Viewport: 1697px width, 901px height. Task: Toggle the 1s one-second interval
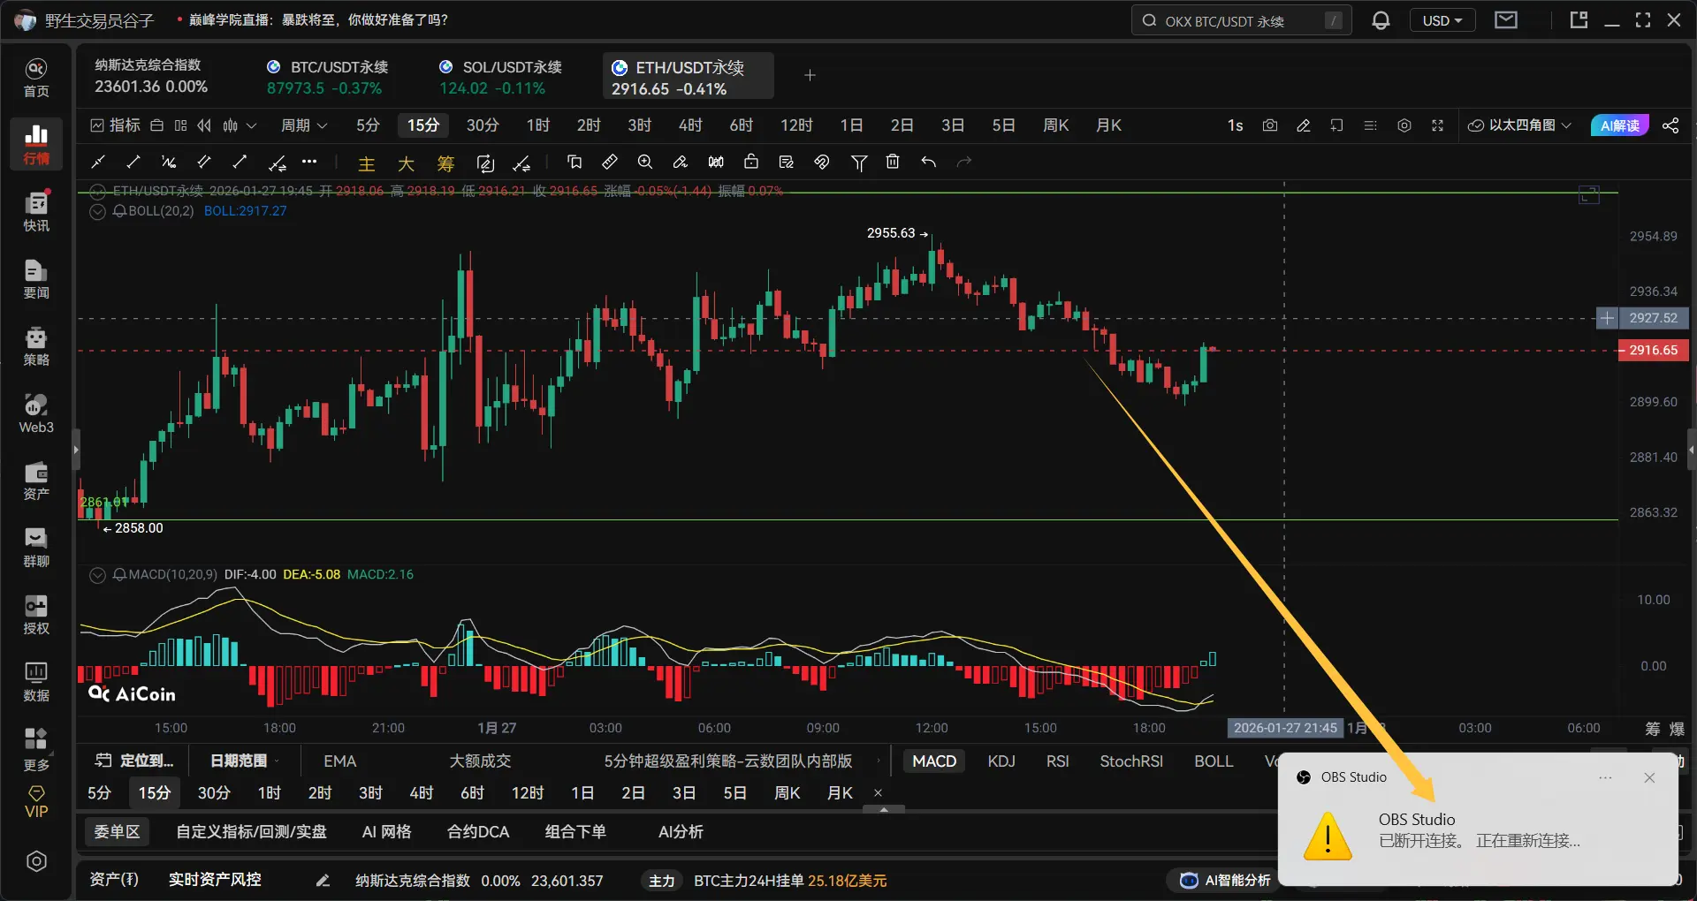pos(1236,125)
